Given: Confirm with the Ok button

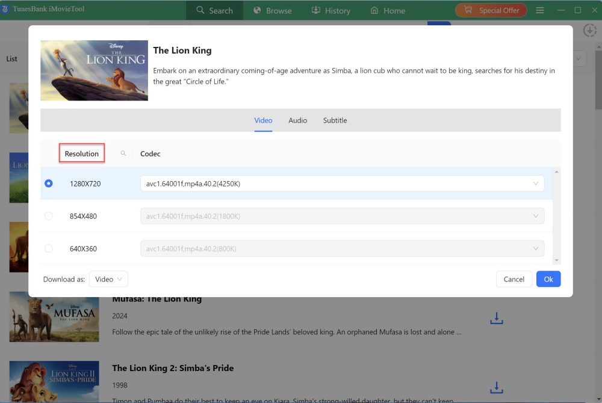Looking at the screenshot, I should click(x=548, y=279).
